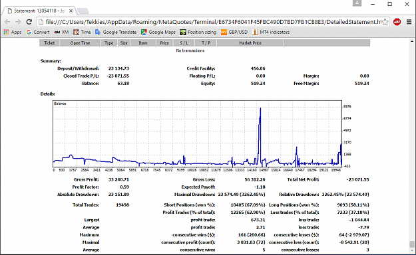Click the Open Time column header

point(80,43)
